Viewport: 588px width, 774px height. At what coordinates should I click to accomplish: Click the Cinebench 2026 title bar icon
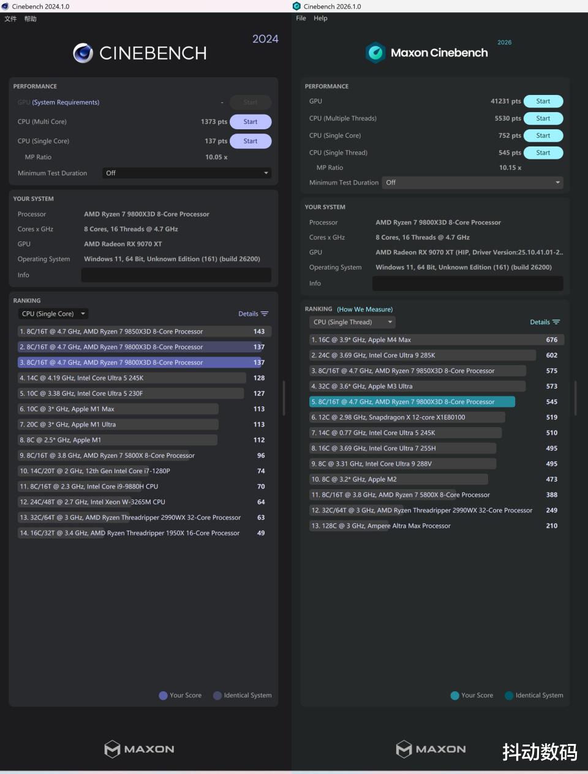[x=297, y=6]
